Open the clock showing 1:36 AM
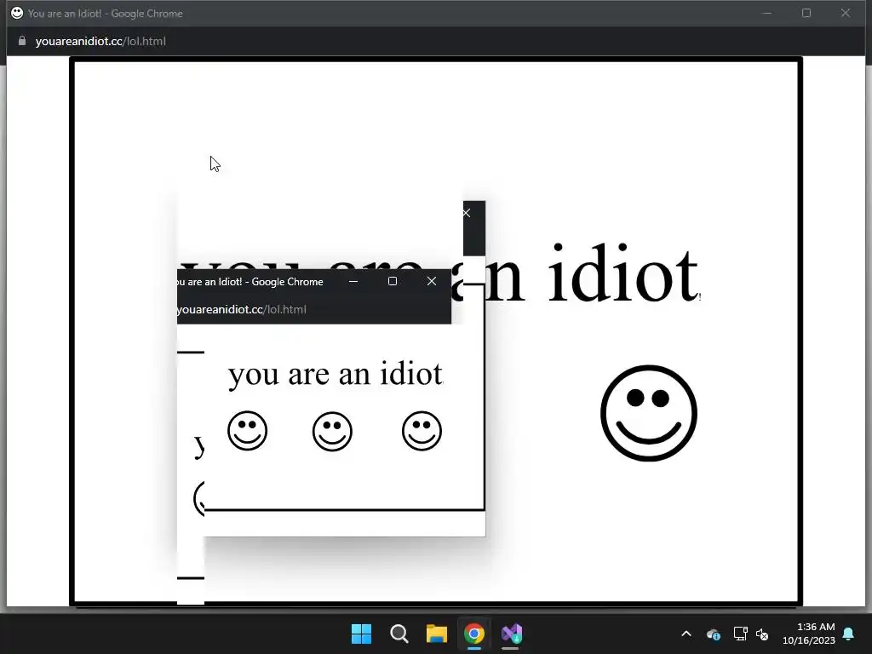The image size is (872, 654). tap(816, 627)
